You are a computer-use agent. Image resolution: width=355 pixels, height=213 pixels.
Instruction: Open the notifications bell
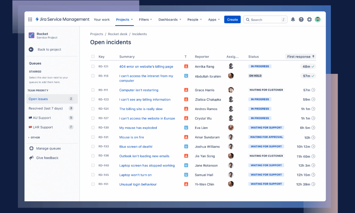tap(293, 20)
